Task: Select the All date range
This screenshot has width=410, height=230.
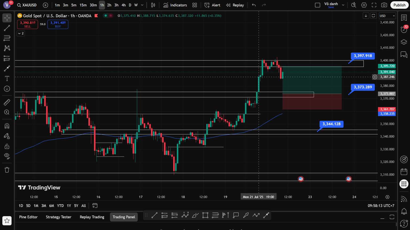Action: 84,206
